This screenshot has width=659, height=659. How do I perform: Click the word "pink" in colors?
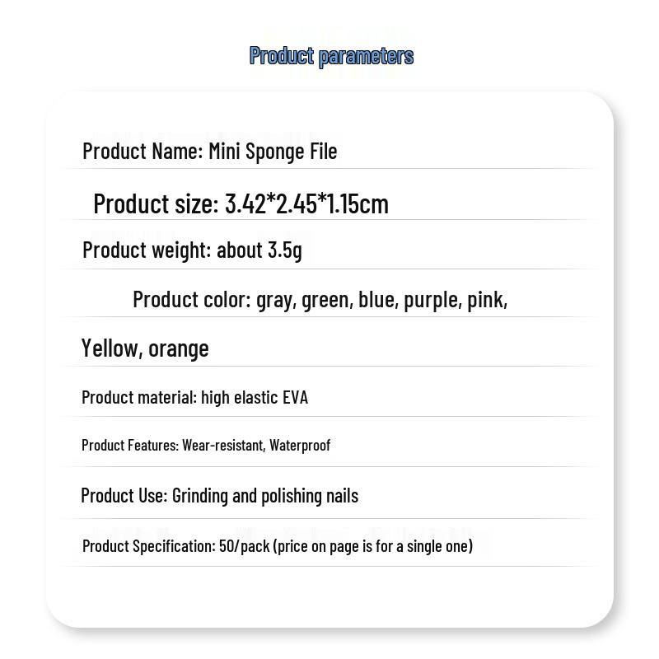486,300
